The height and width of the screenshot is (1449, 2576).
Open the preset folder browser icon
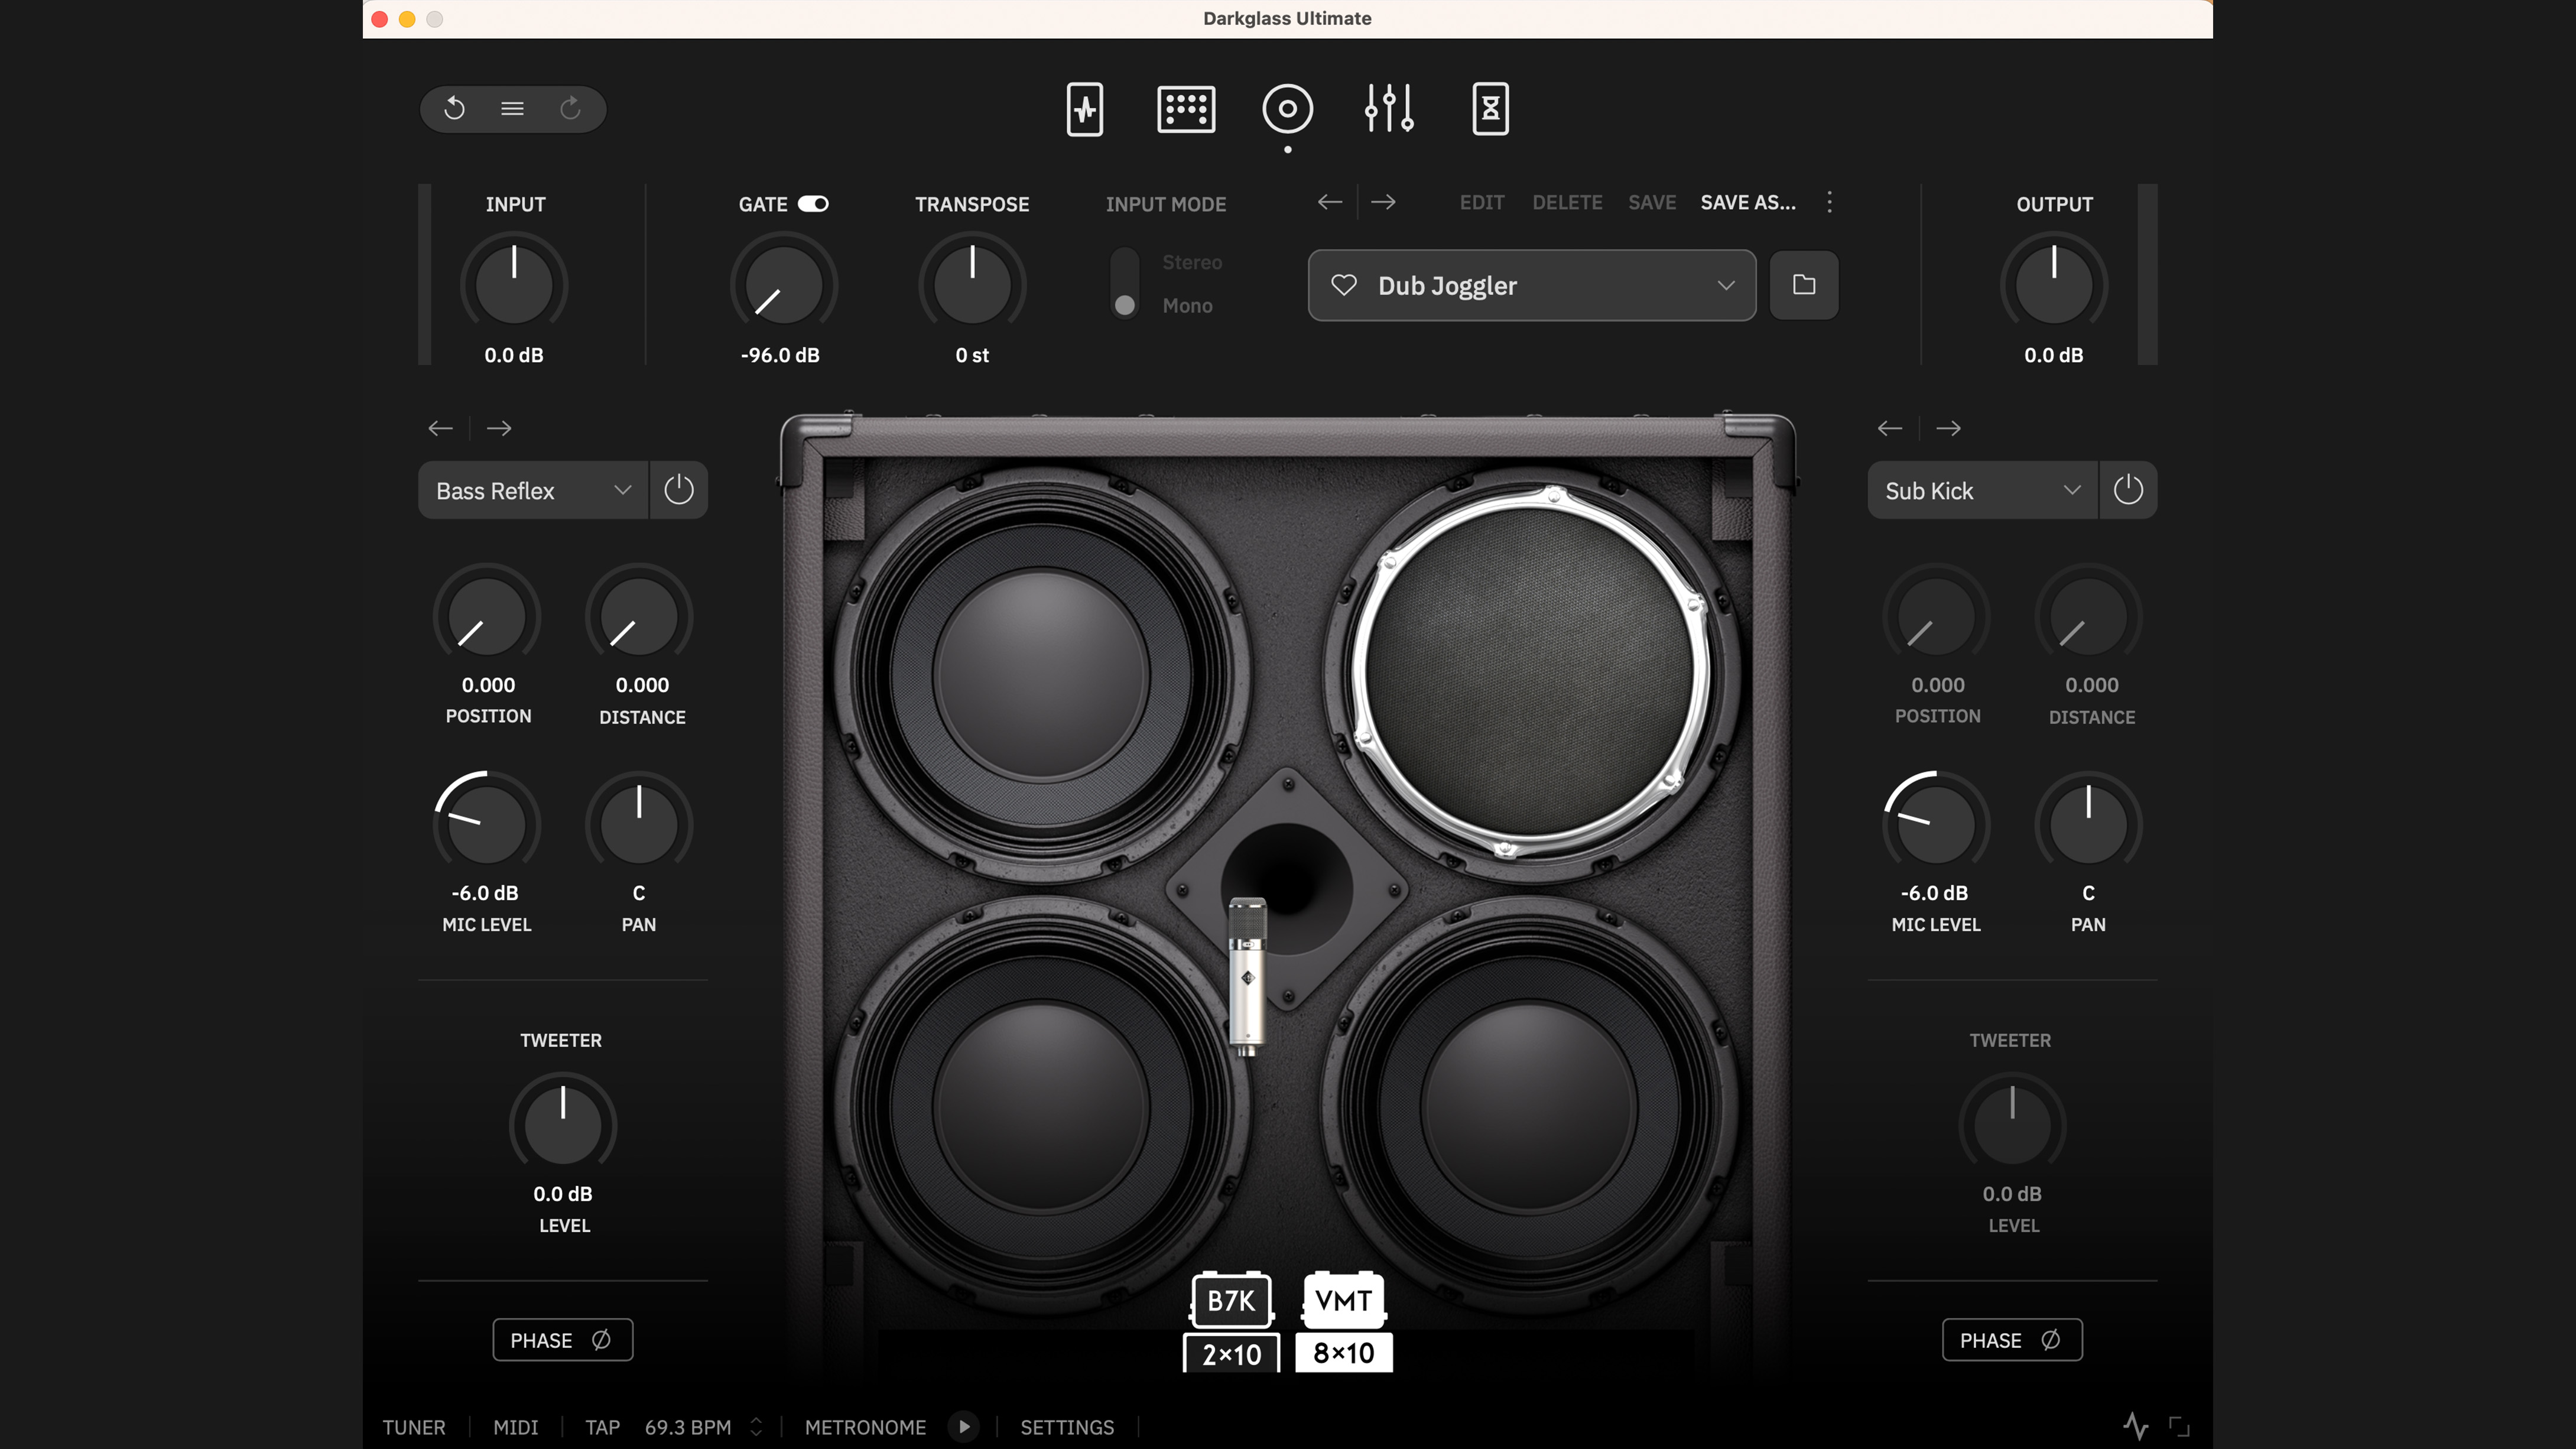(x=1803, y=285)
